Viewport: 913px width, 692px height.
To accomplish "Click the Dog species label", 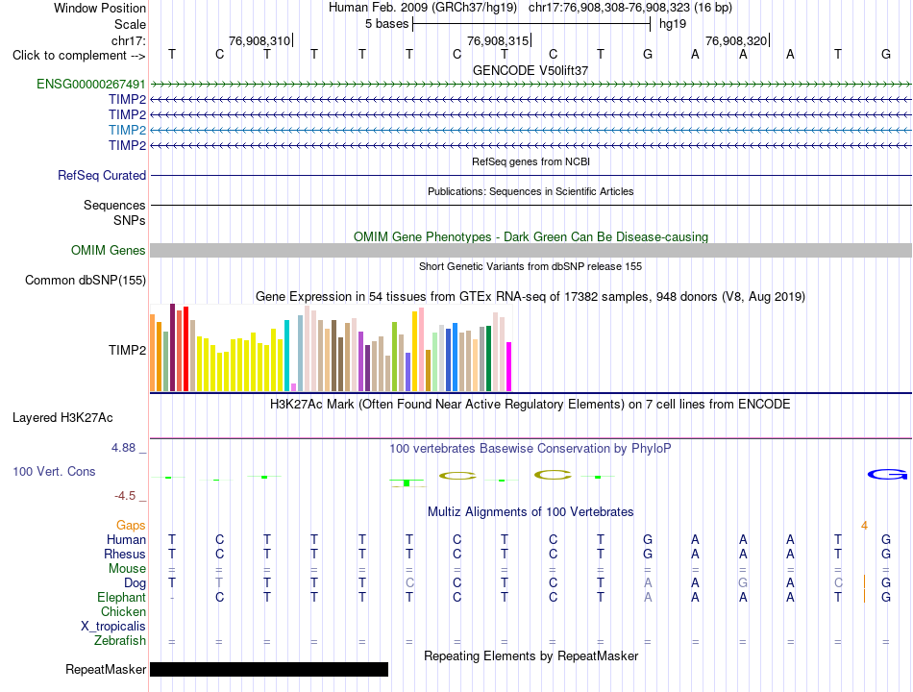I will 136,583.
